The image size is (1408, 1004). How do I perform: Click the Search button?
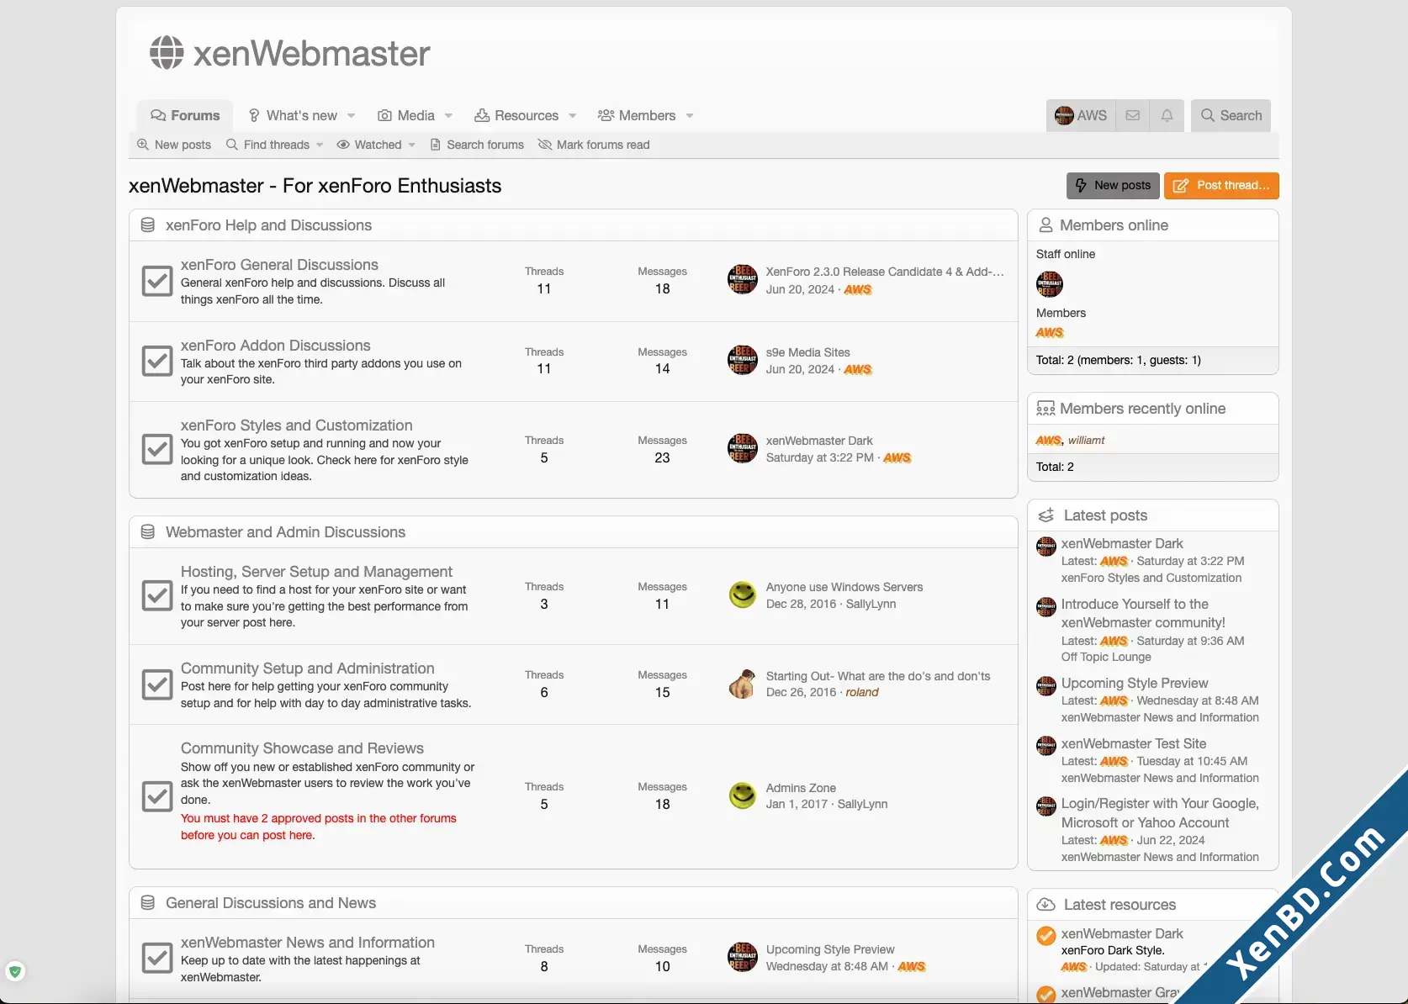click(1231, 115)
